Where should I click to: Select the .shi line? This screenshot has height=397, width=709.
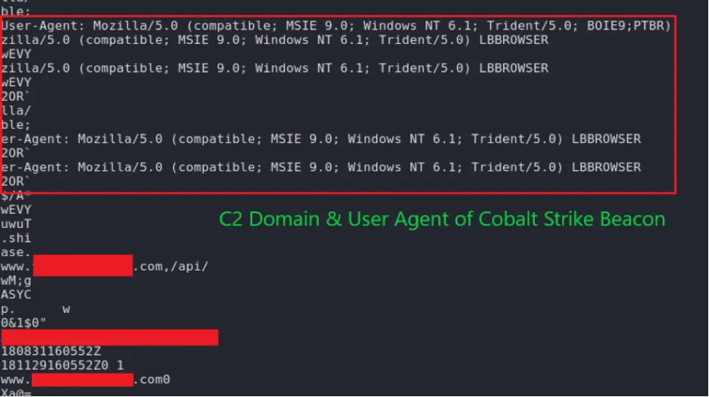(x=16, y=239)
